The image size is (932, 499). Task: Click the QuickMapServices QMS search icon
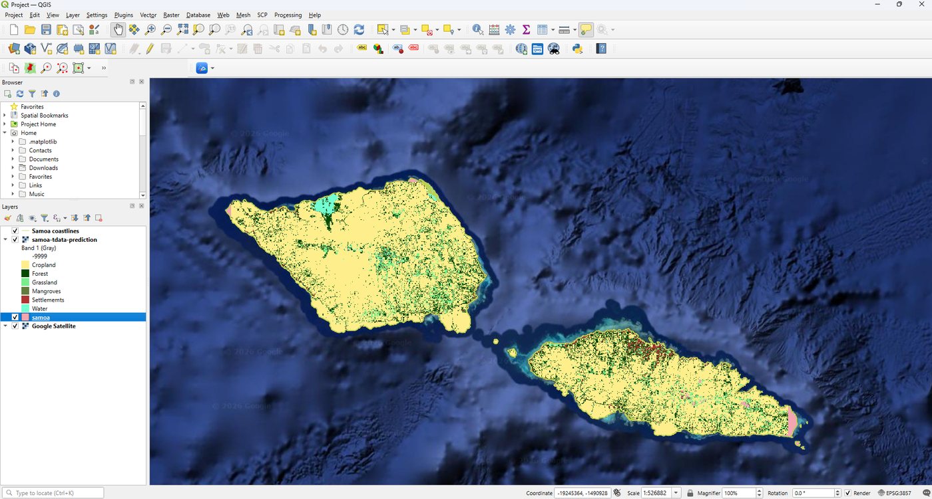(x=537, y=49)
